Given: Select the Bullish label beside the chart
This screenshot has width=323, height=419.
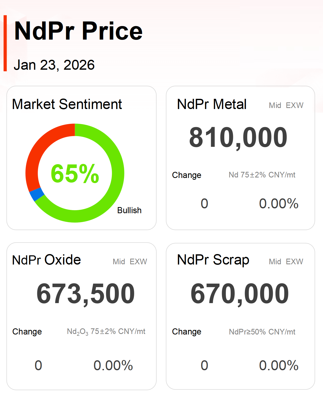Looking at the screenshot, I should pos(129,210).
